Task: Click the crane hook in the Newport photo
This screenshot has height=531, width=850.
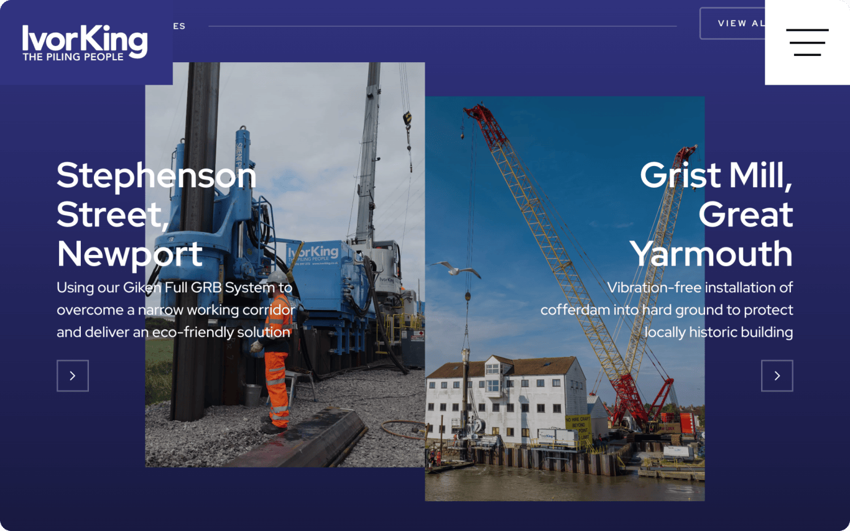Action: [x=407, y=118]
